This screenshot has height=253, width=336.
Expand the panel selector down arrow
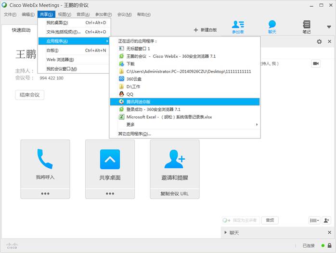pos(329,27)
